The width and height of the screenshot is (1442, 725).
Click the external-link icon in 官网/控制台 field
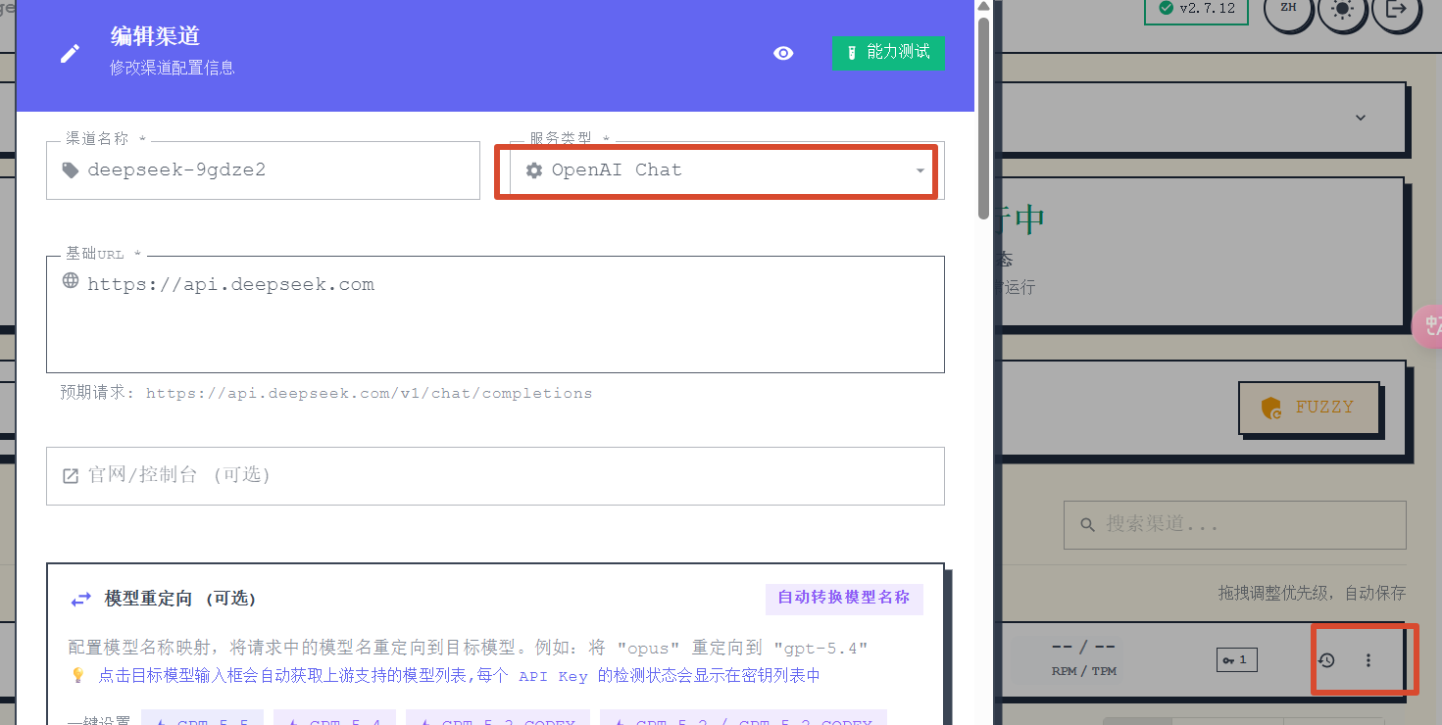tap(71, 476)
